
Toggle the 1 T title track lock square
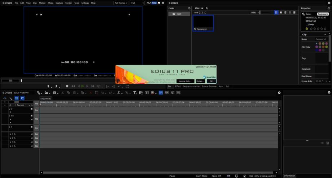click(x=32, y=127)
